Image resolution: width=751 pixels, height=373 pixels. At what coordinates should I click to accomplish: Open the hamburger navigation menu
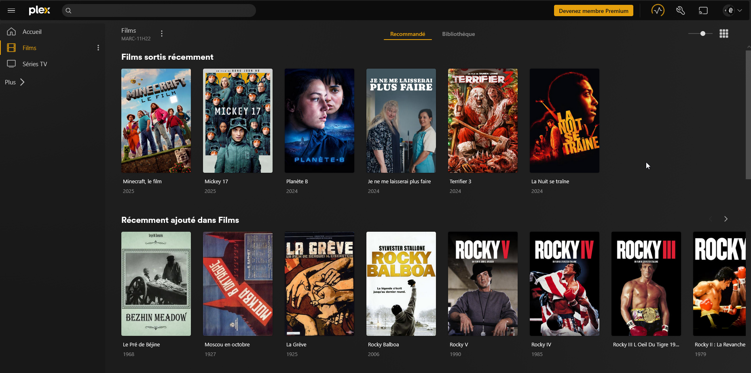point(11,10)
